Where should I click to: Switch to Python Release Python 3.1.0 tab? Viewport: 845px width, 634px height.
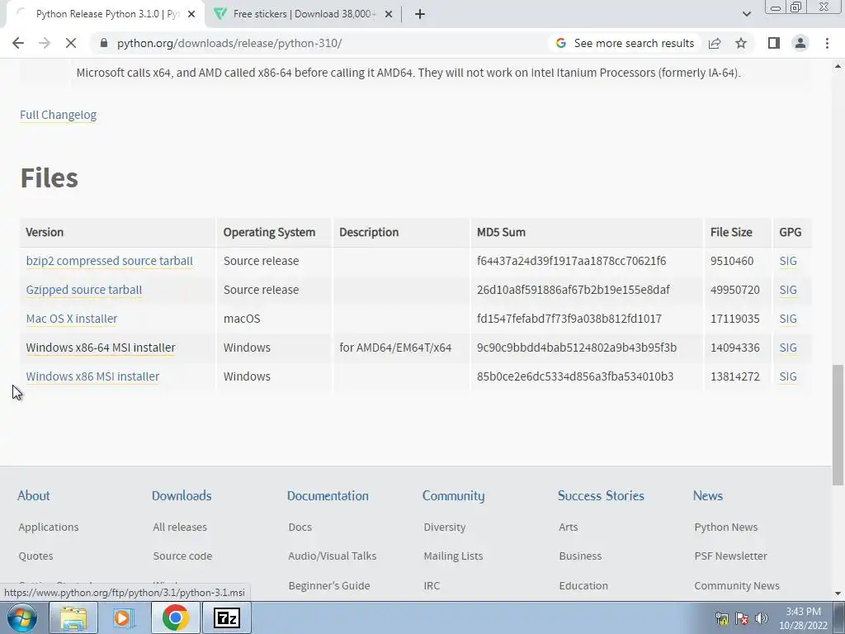pos(105,14)
